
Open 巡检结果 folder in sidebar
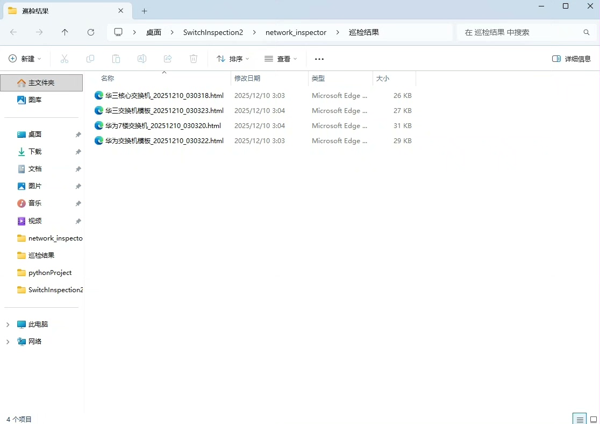point(41,256)
